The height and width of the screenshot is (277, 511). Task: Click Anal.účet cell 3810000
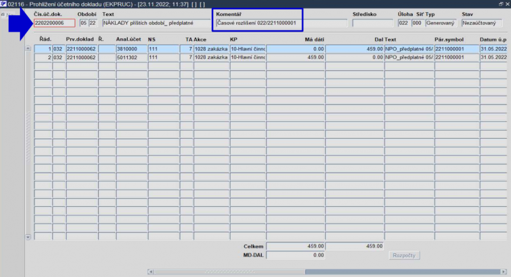pyautogui.click(x=132, y=49)
